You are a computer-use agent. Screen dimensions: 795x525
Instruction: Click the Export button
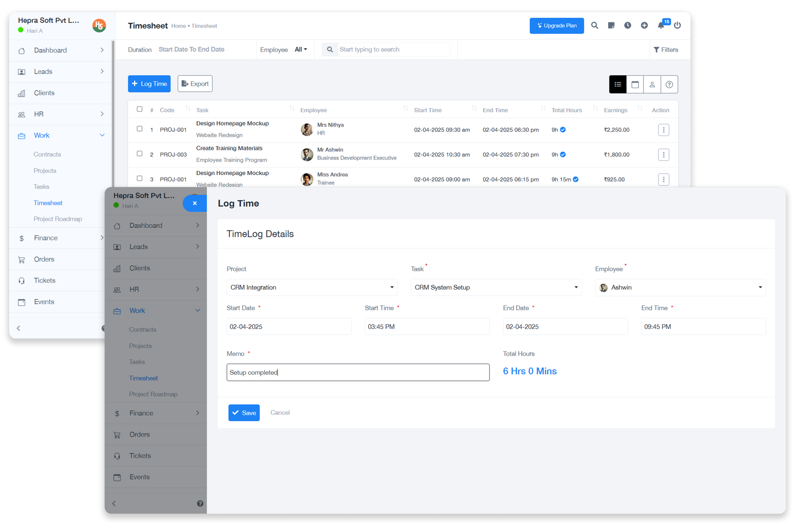pos(195,84)
